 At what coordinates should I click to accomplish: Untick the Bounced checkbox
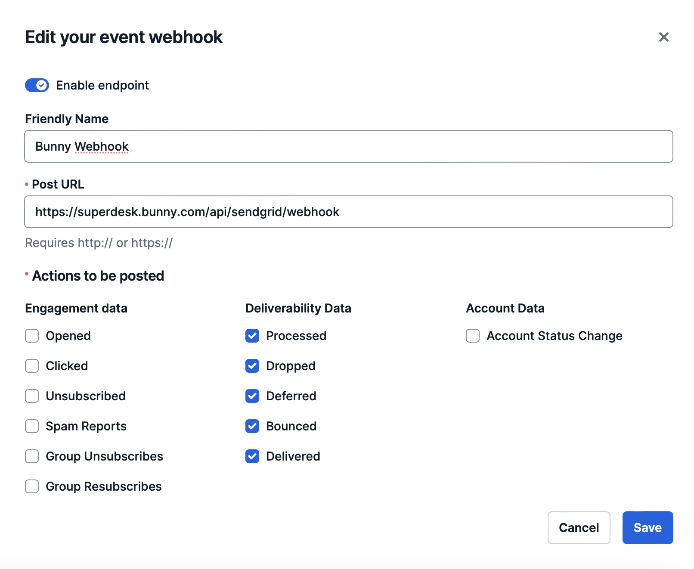click(252, 426)
